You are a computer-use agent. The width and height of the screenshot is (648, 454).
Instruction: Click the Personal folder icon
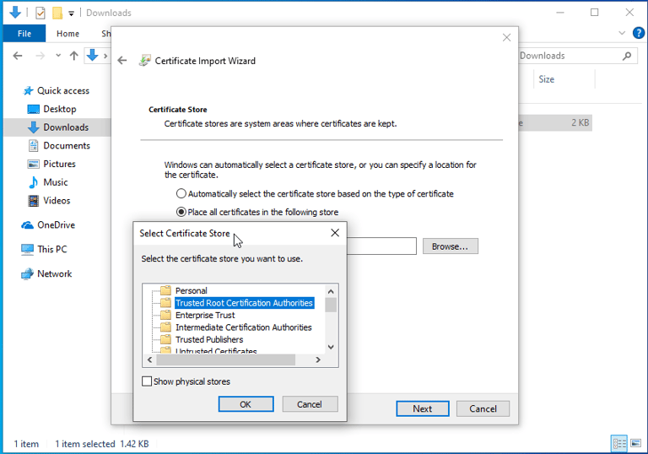tap(165, 290)
